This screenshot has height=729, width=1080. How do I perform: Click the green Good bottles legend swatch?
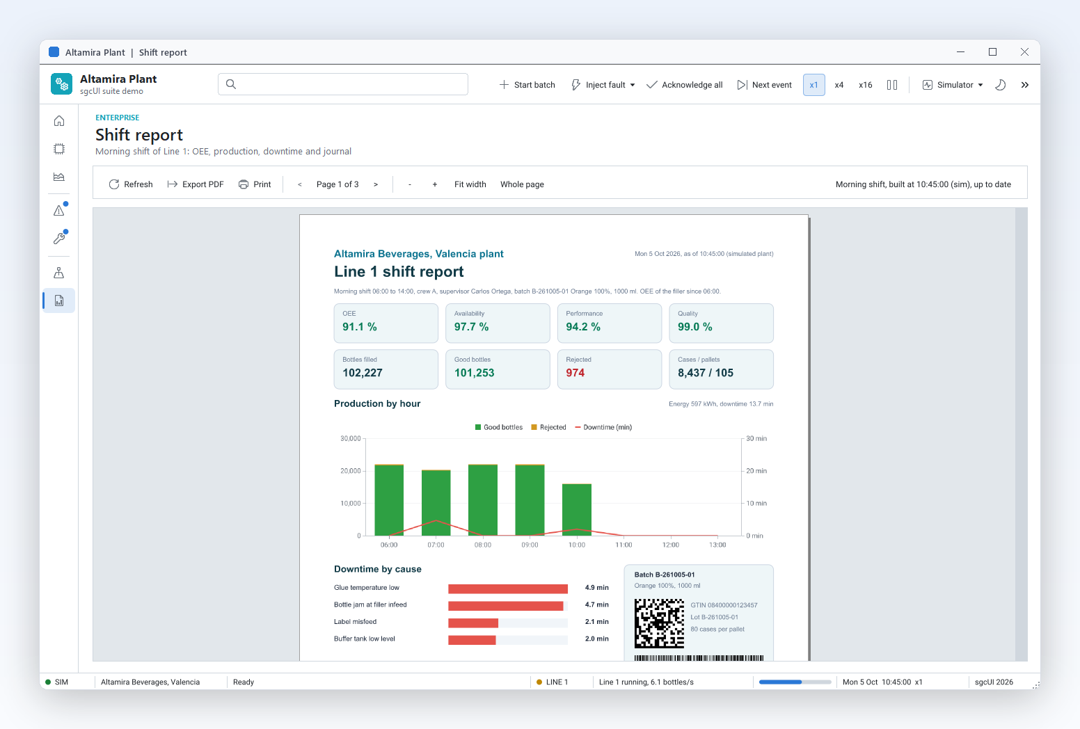pos(478,427)
